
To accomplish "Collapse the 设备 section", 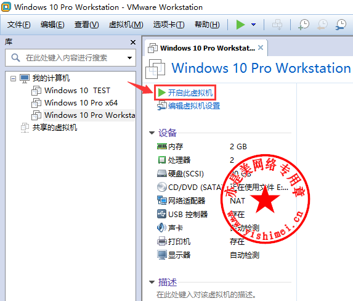I will (152, 133).
